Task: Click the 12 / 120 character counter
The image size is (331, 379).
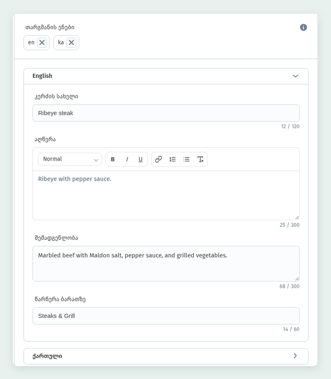Action: [x=290, y=126]
